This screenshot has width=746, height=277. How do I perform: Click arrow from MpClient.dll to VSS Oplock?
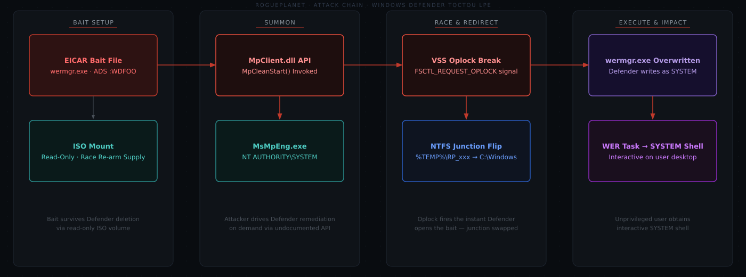(x=373, y=65)
